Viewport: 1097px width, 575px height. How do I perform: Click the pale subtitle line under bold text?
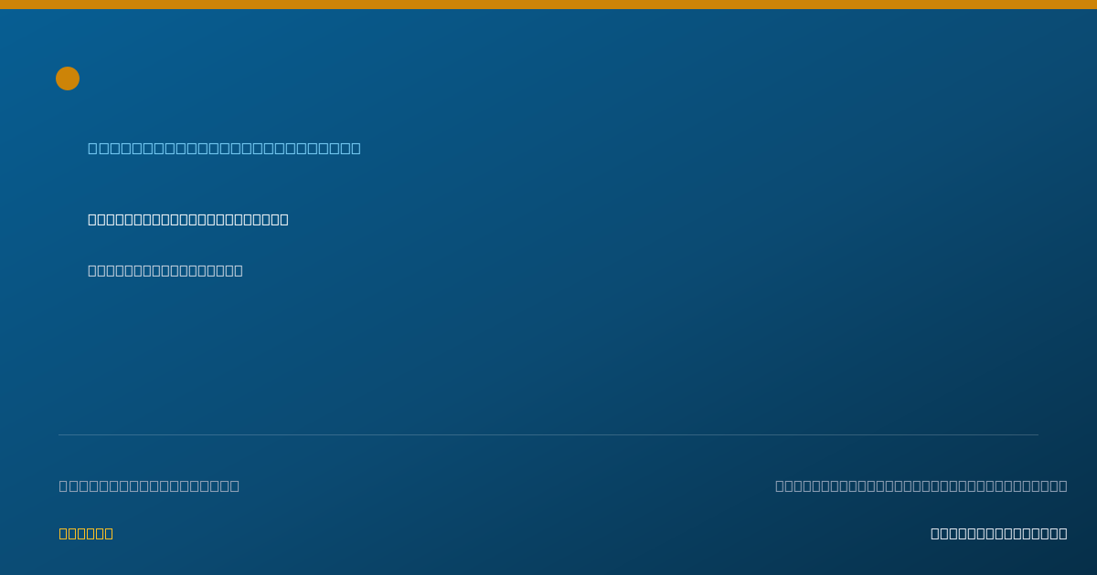[165, 270]
